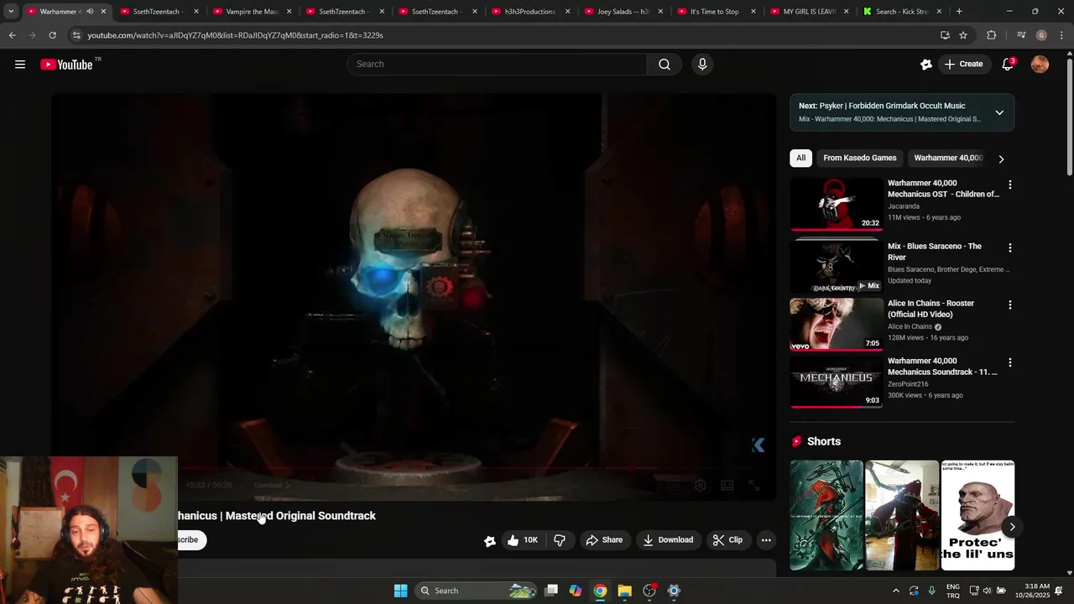The width and height of the screenshot is (1074, 604).
Task: Open the media controls icon in Chrome toolbar
Action: [x=1021, y=35]
